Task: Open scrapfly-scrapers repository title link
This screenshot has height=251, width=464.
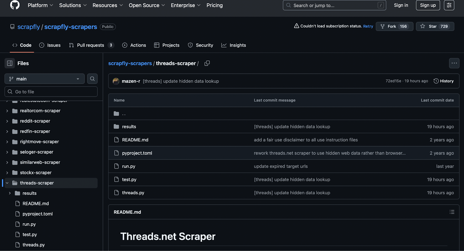Action: (x=70, y=27)
